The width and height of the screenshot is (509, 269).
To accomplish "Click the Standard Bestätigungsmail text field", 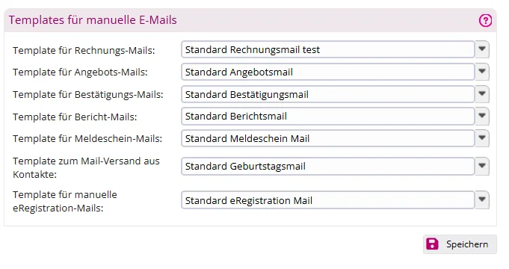I will click(x=328, y=94).
